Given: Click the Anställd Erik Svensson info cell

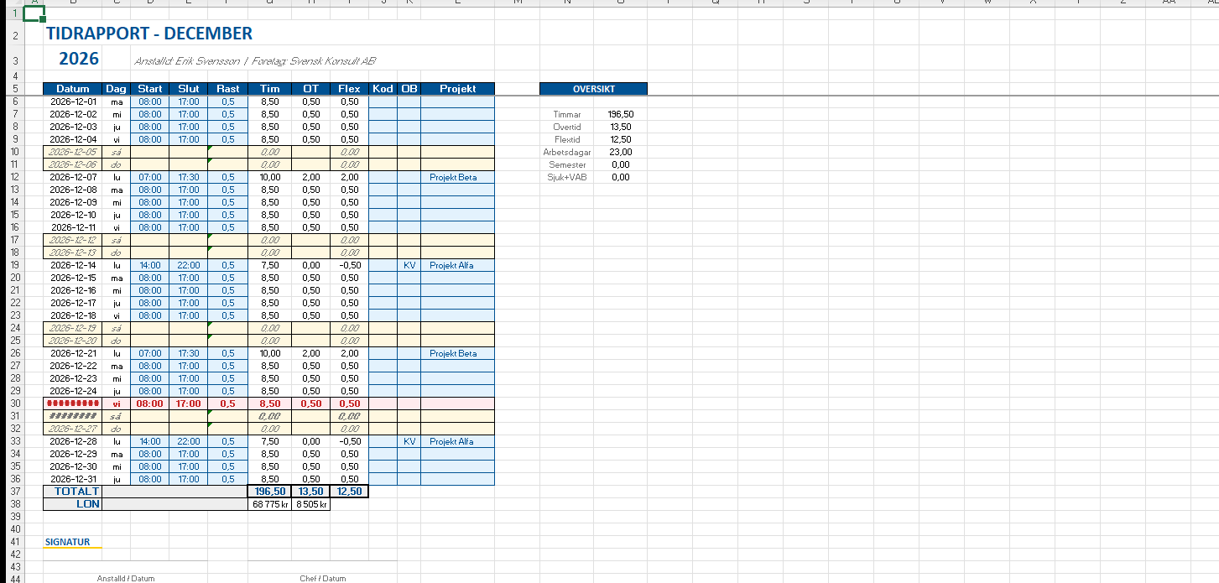Looking at the screenshot, I should click(x=254, y=60).
